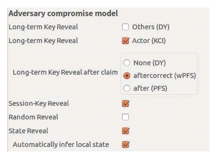
Task: Tick the Random Reveal checkbox
Action: click(x=125, y=117)
